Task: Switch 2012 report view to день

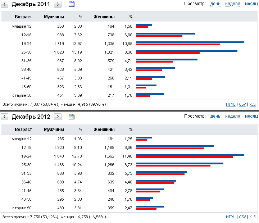Action: [x=215, y=116]
